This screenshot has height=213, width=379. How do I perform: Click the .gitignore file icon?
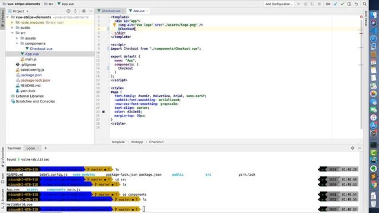coord(17,64)
